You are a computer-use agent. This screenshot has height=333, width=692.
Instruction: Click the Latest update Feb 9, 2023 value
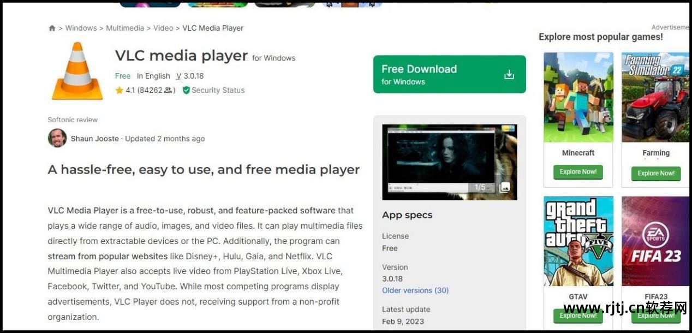(403, 322)
